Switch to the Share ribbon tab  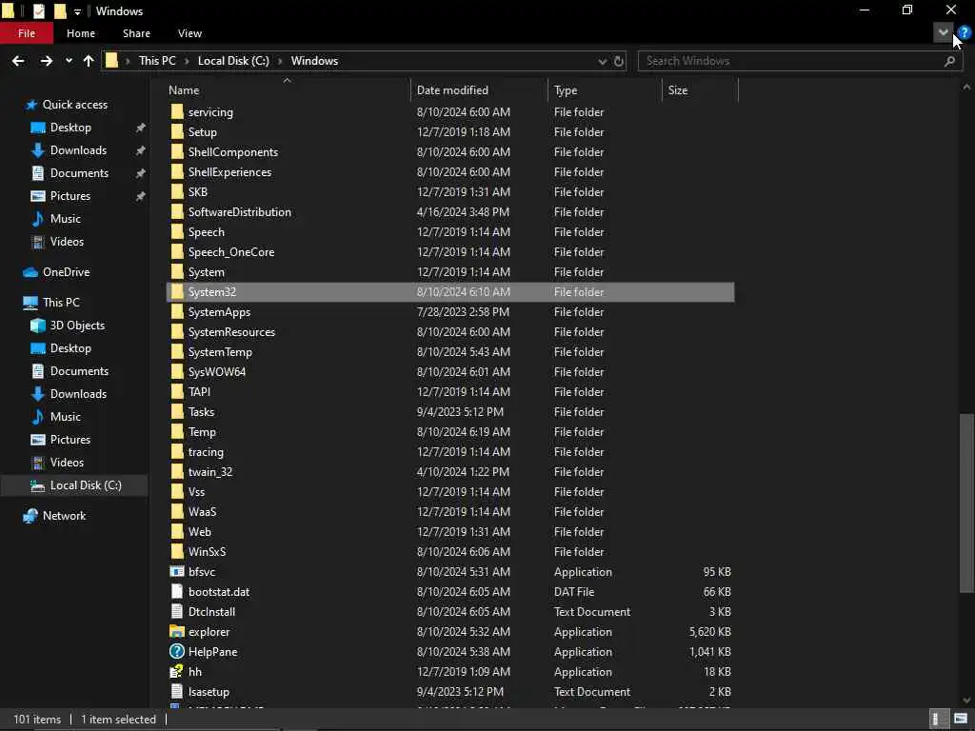click(x=136, y=33)
